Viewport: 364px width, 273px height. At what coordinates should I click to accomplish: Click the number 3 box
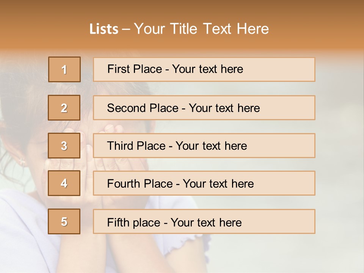(x=64, y=146)
